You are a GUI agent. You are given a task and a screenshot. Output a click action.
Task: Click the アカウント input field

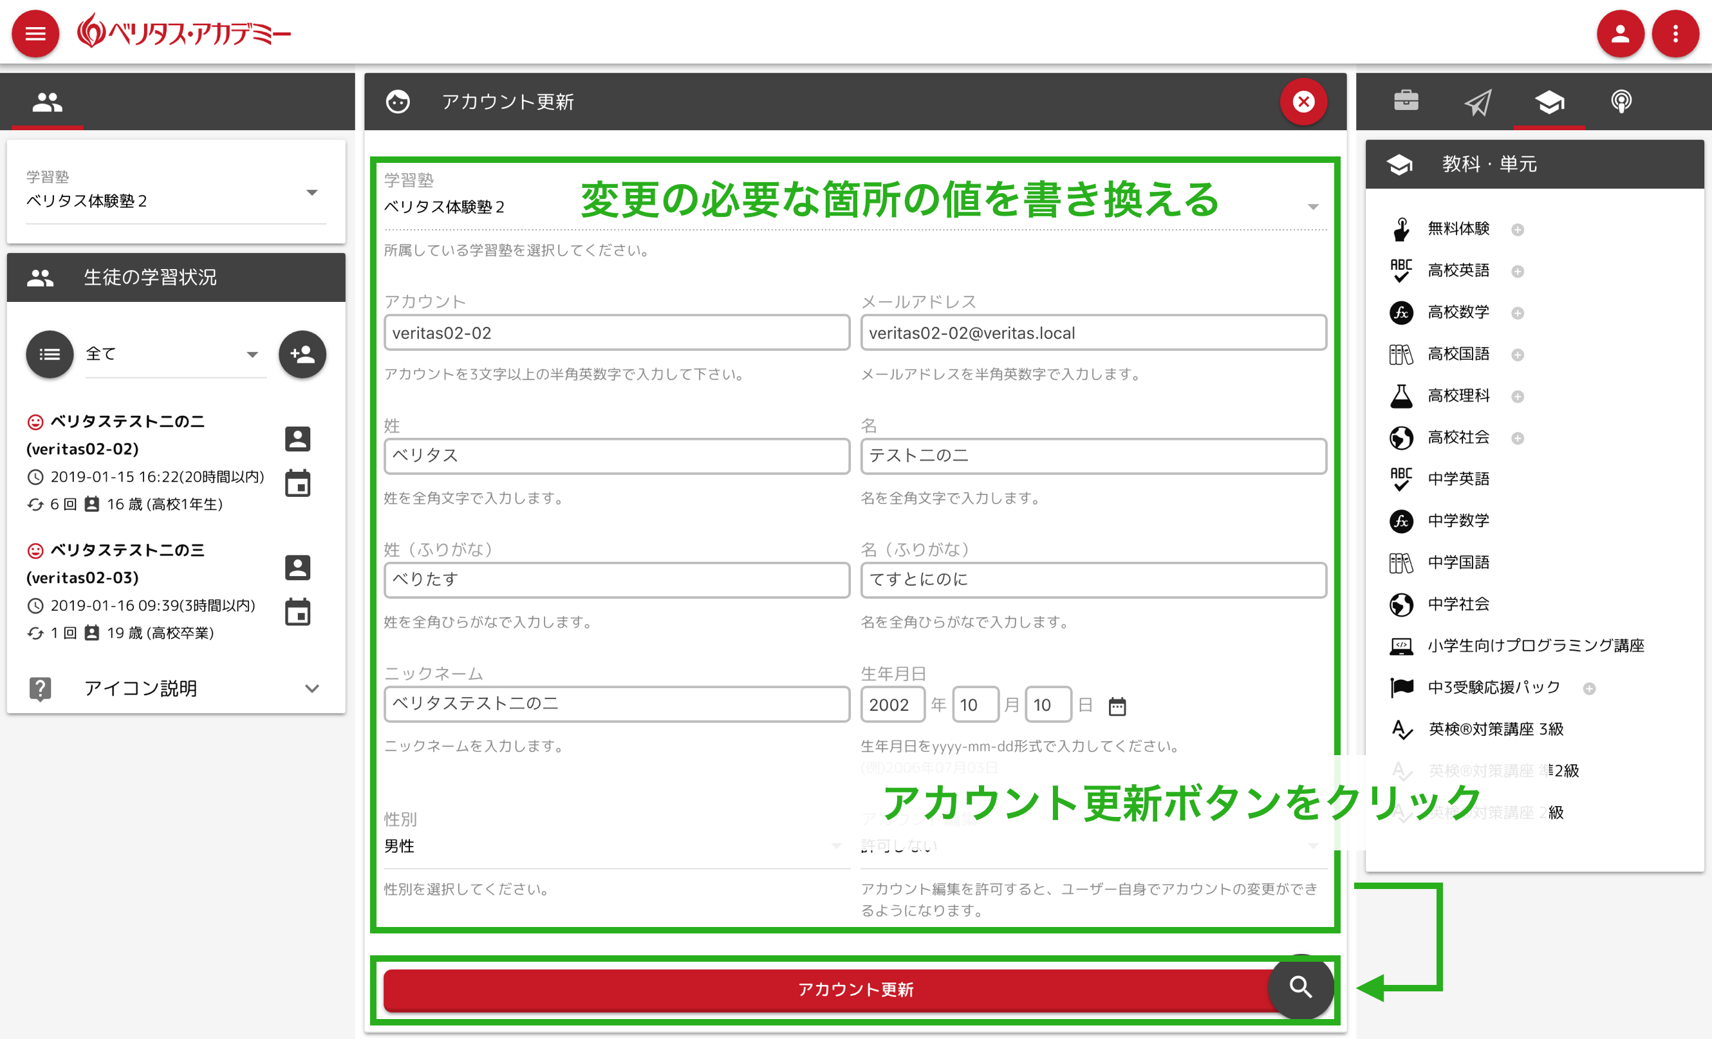pos(617,333)
